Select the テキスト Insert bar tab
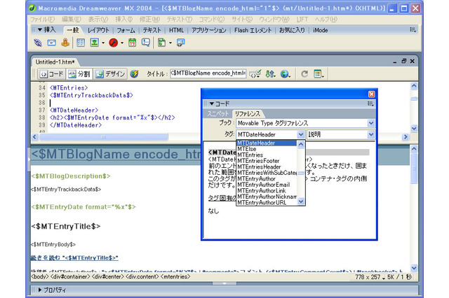 [x=152, y=30]
